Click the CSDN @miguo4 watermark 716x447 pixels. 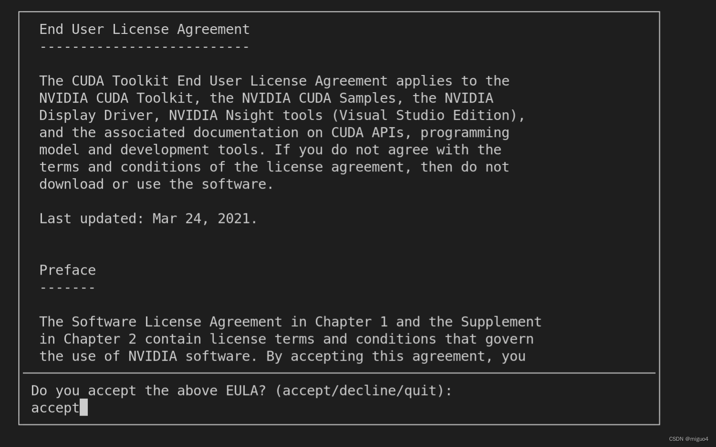[688, 439]
